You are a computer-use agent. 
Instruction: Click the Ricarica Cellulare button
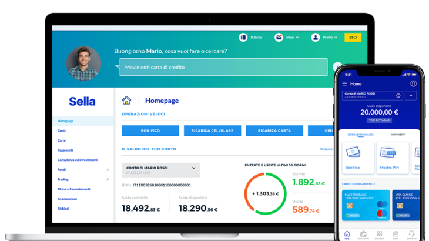pyautogui.click(x=212, y=130)
